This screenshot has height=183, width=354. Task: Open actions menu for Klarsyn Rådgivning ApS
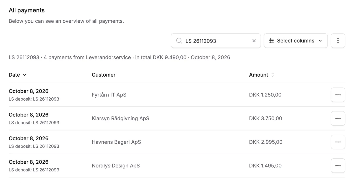point(338,118)
